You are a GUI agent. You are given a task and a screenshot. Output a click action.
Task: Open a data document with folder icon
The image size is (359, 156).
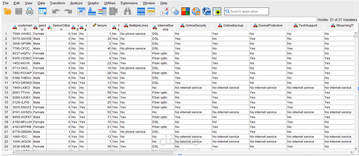[x=8, y=11]
